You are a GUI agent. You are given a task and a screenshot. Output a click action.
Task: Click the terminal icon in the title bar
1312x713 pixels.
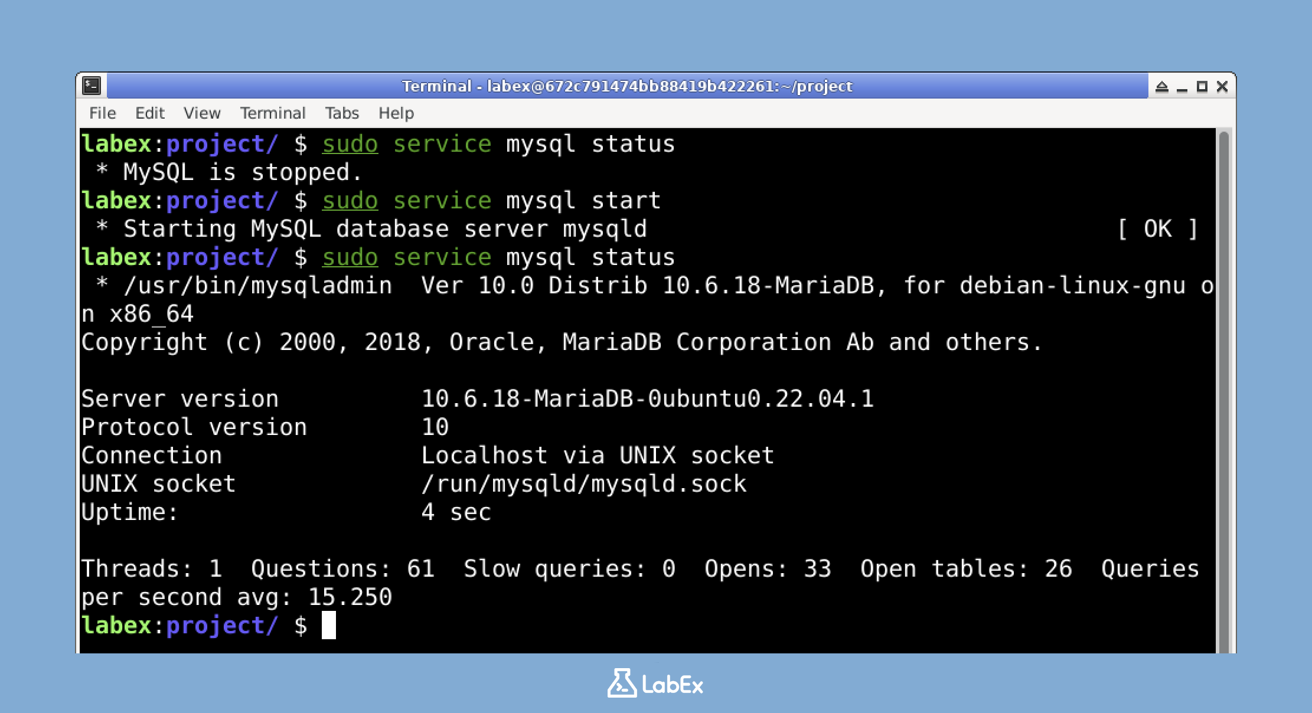tap(92, 85)
